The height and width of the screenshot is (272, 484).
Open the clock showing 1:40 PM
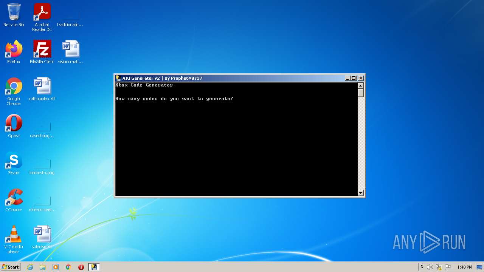(464, 267)
